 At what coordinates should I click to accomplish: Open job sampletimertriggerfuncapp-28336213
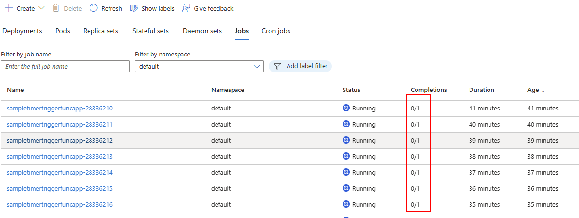coord(60,156)
